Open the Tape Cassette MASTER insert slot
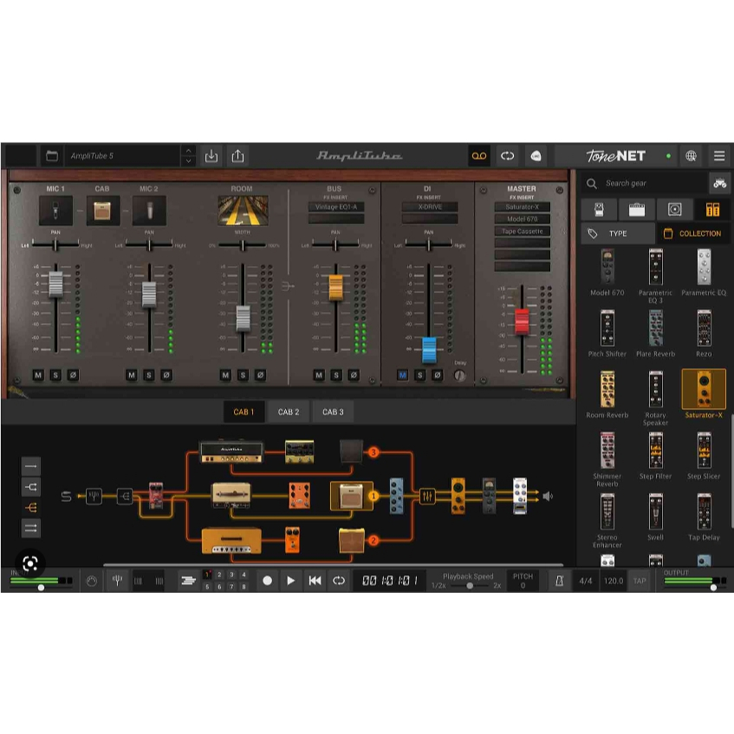 (x=523, y=231)
